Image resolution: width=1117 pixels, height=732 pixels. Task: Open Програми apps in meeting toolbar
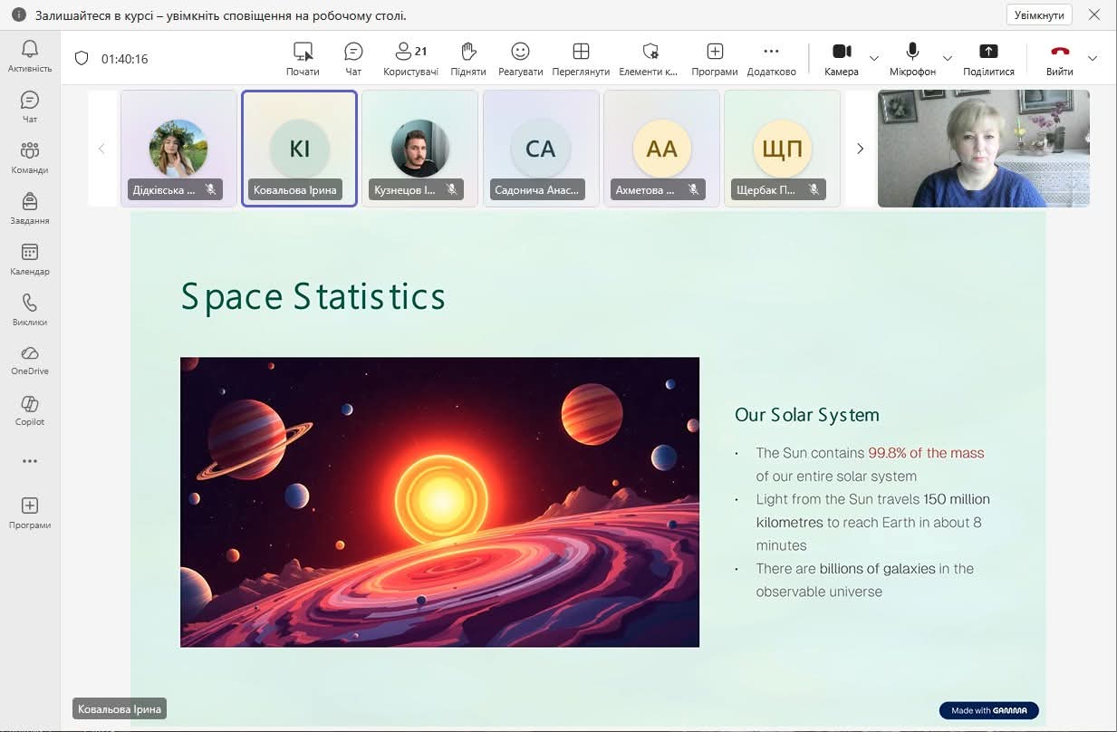(x=714, y=58)
